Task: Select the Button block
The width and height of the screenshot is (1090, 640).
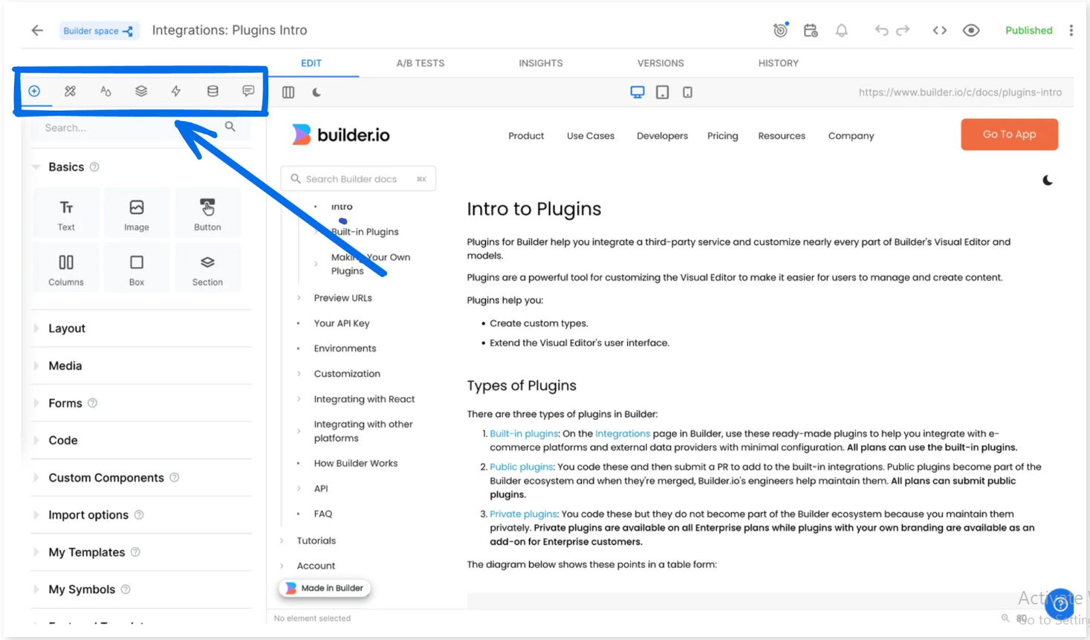Action: tap(207, 215)
